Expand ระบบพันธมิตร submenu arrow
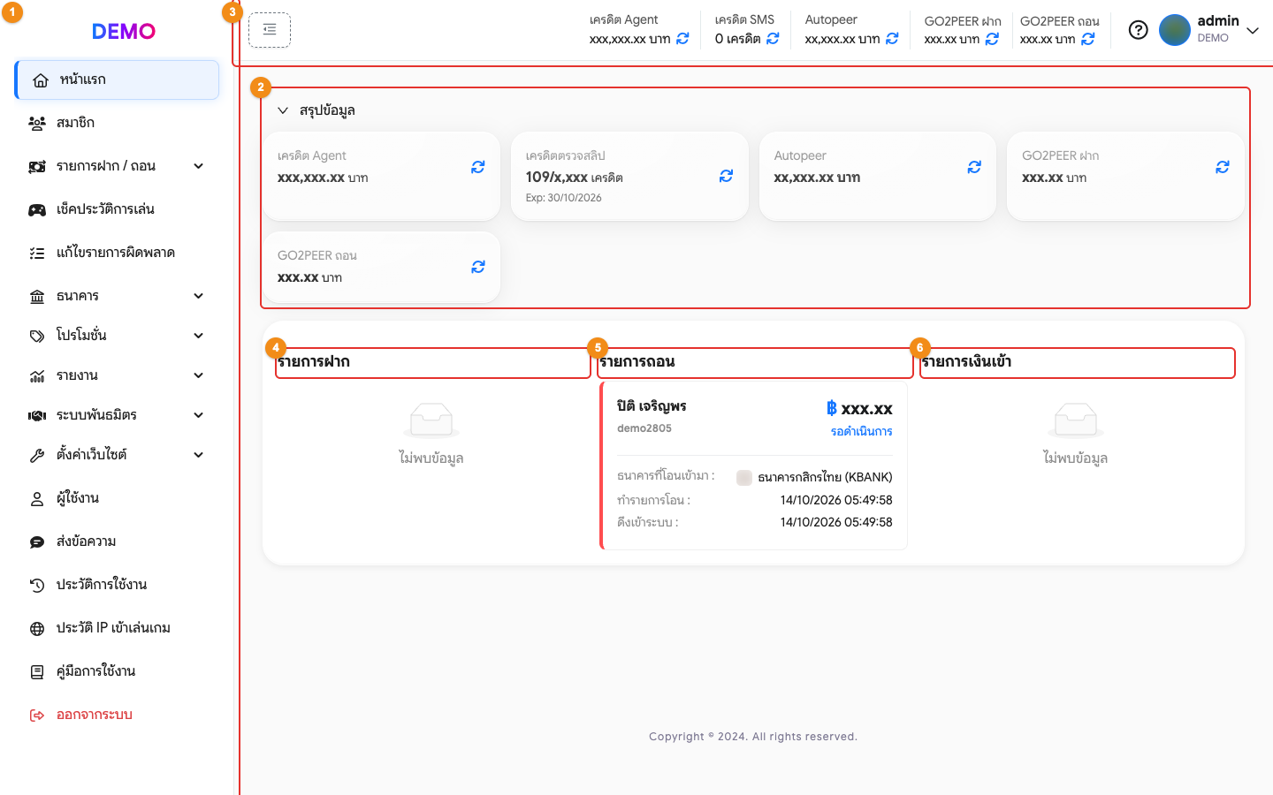Image resolution: width=1273 pixels, height=795 pixels. coord(199,415)
